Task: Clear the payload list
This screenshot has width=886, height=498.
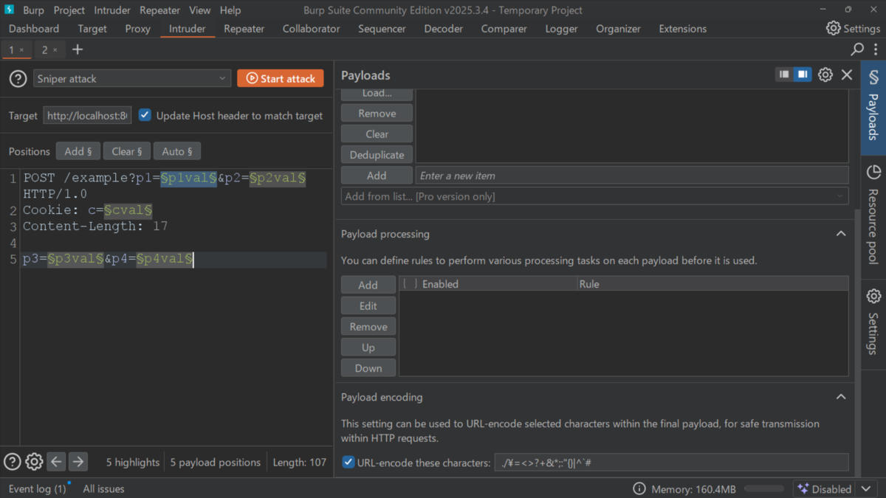Action: (377, 134)
